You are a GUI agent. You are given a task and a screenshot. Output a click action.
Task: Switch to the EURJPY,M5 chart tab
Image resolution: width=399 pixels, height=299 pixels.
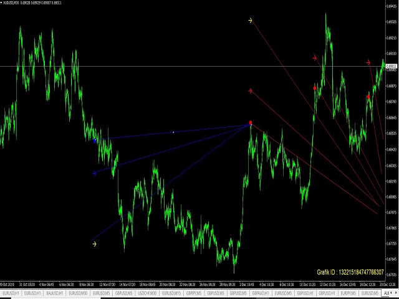pyautogui.click(x=348, y=293)
